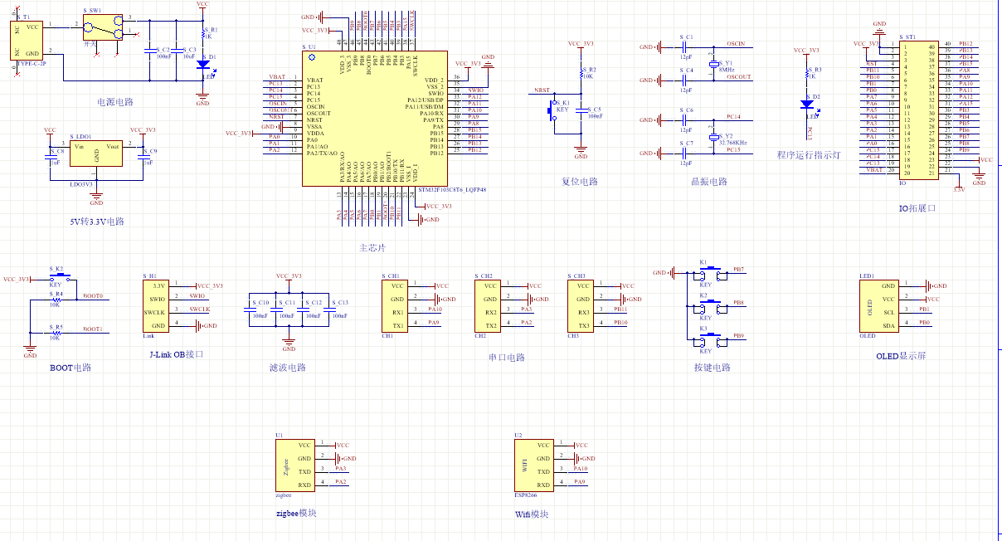The height and width of the screenshot is (541, 1002).
Task: Click the NRST net label at reset circuit
Action: (542, 90)
